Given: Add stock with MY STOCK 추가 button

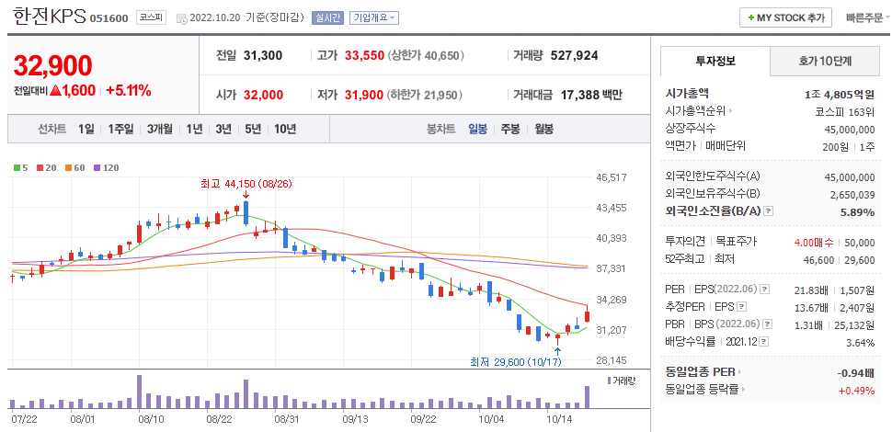Looking at the screenshot, I should 785,17.
